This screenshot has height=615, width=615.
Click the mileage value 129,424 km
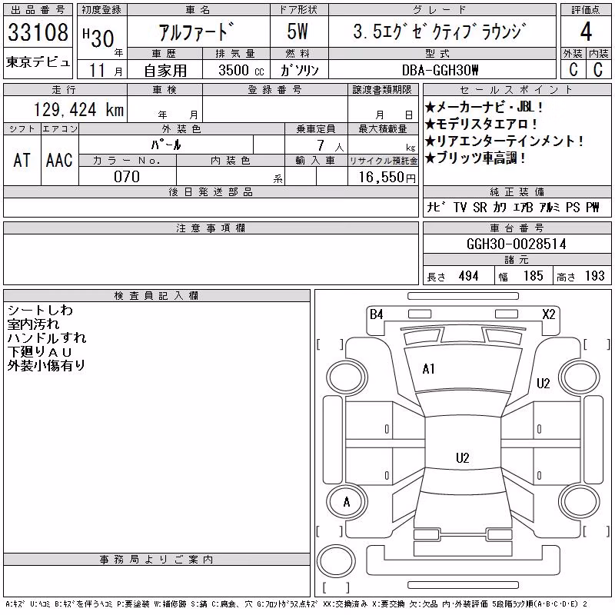point(78,110)
